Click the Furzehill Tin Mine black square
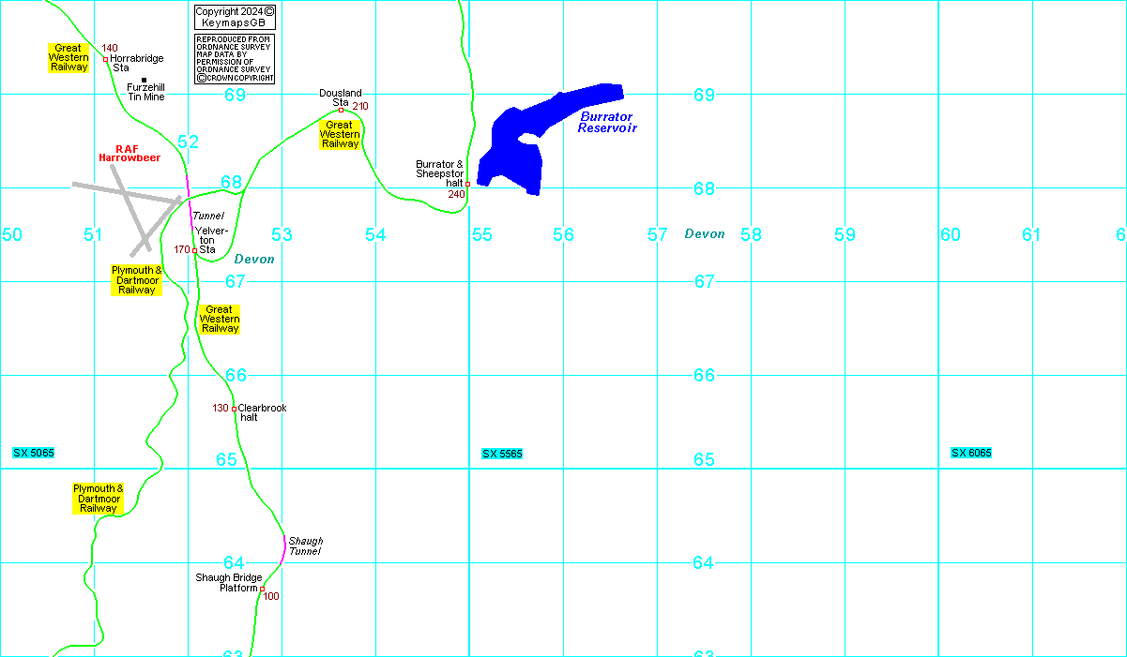 (144, 81)
